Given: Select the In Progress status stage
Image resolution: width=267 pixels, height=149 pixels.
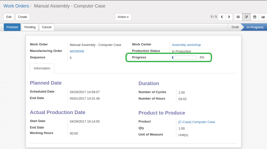Looking at the screenshot, I should coord(255,27).
